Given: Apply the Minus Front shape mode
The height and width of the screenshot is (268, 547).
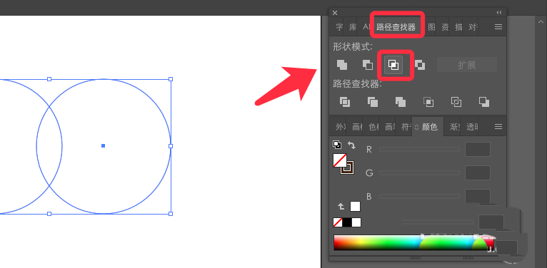Looking at the screenshot, I should click(x=367, y=65).
